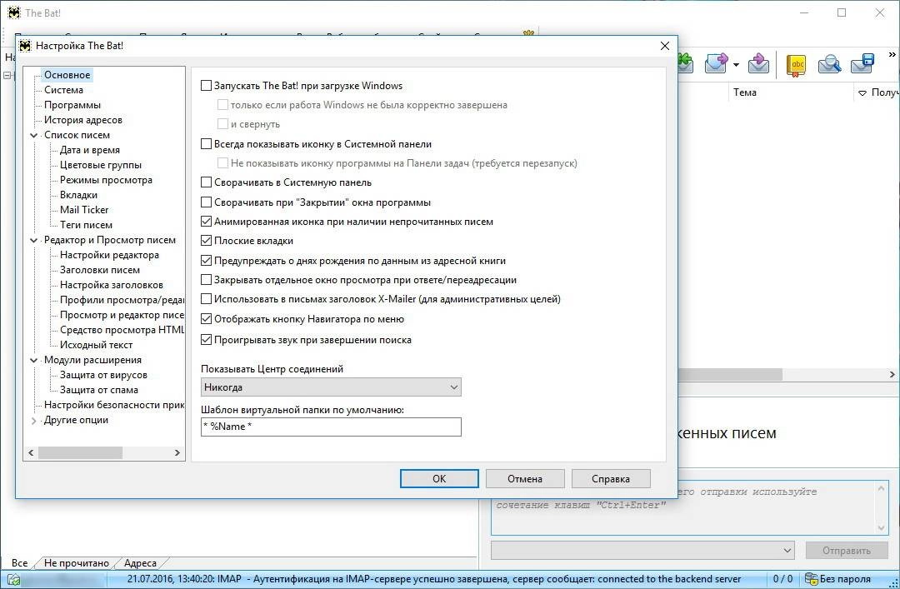The height and width of the screenshot is (589, 900).
Task: Open Настройки редактора settings page
Action: point(110,255)
